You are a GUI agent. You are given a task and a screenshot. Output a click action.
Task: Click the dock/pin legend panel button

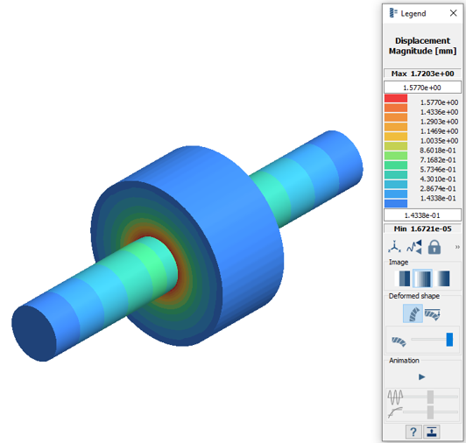pos(432,432)
